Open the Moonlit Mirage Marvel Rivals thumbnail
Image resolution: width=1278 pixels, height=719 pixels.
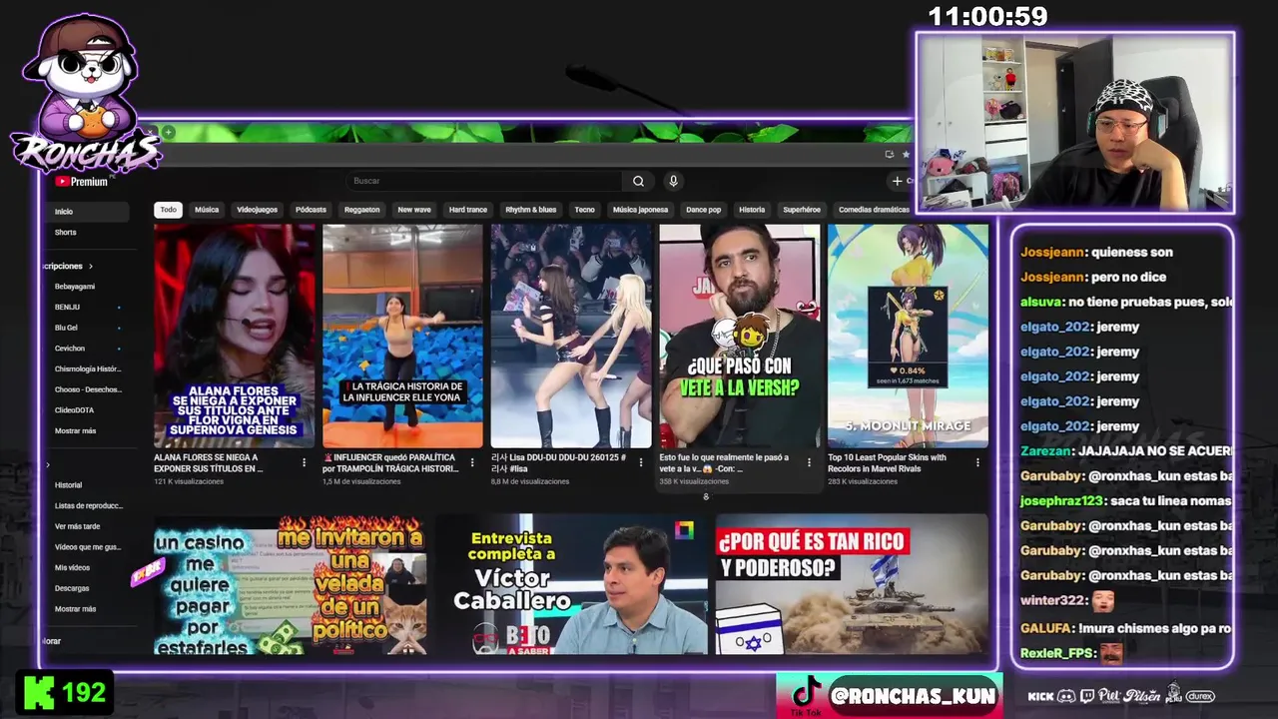(x=908, y=336)
